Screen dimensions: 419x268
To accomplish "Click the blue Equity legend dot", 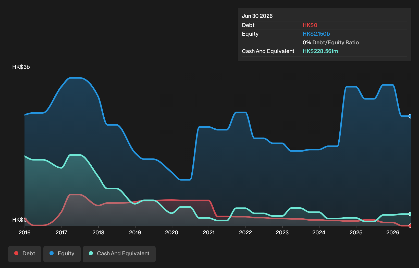I will [52, 253].
